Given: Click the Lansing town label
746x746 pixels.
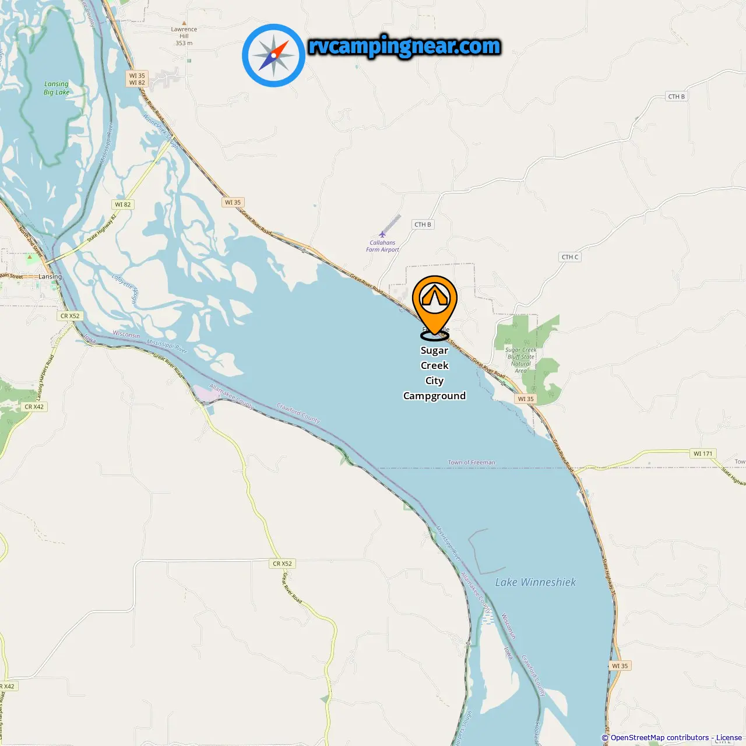Looking at the screenshot, I should [x=50, y=277].
